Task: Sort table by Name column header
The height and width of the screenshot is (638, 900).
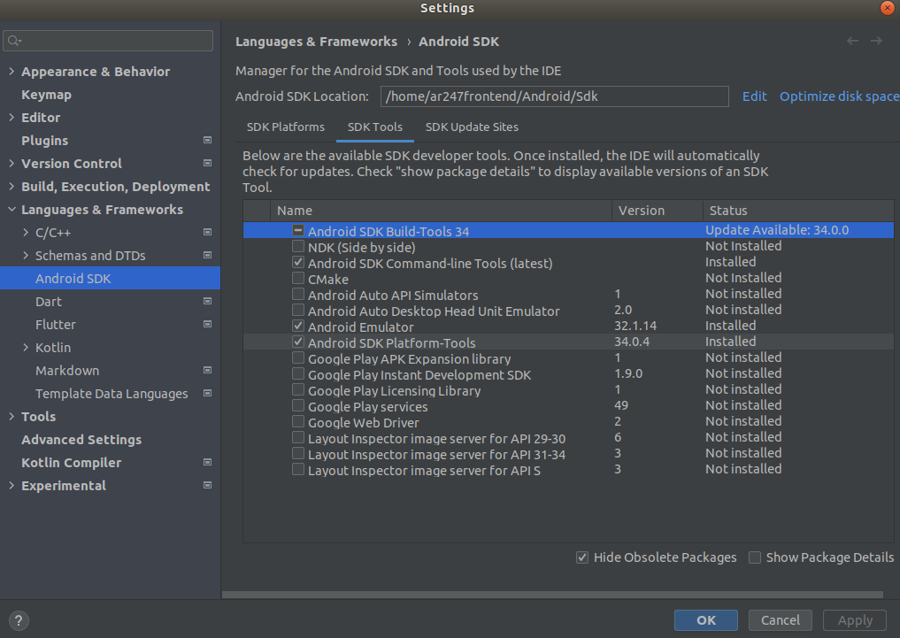Action: [x=441, y=211]
